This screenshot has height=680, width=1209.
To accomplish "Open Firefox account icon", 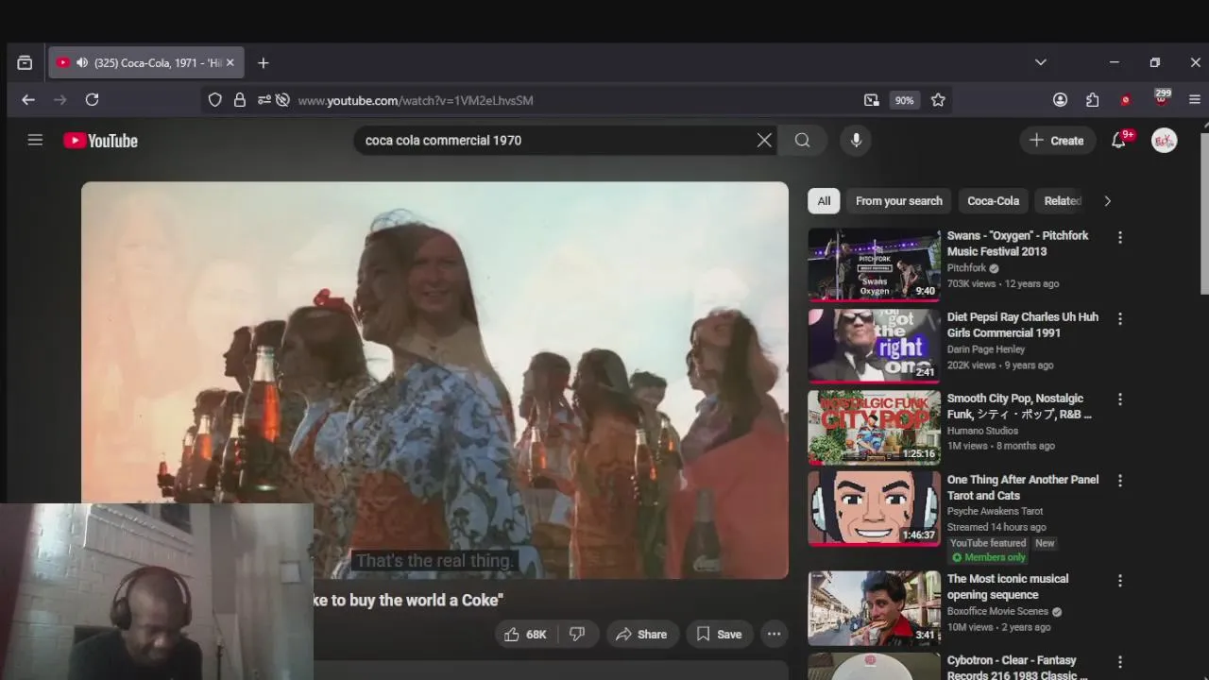I will click(x=1060, y=100).
